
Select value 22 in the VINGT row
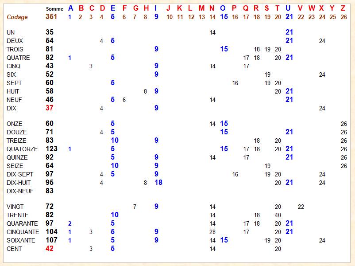coord(301,207)
